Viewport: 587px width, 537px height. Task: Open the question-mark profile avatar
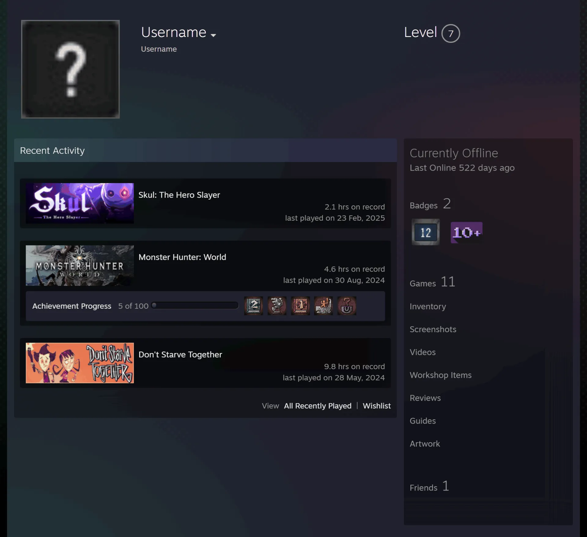point(70,69)
